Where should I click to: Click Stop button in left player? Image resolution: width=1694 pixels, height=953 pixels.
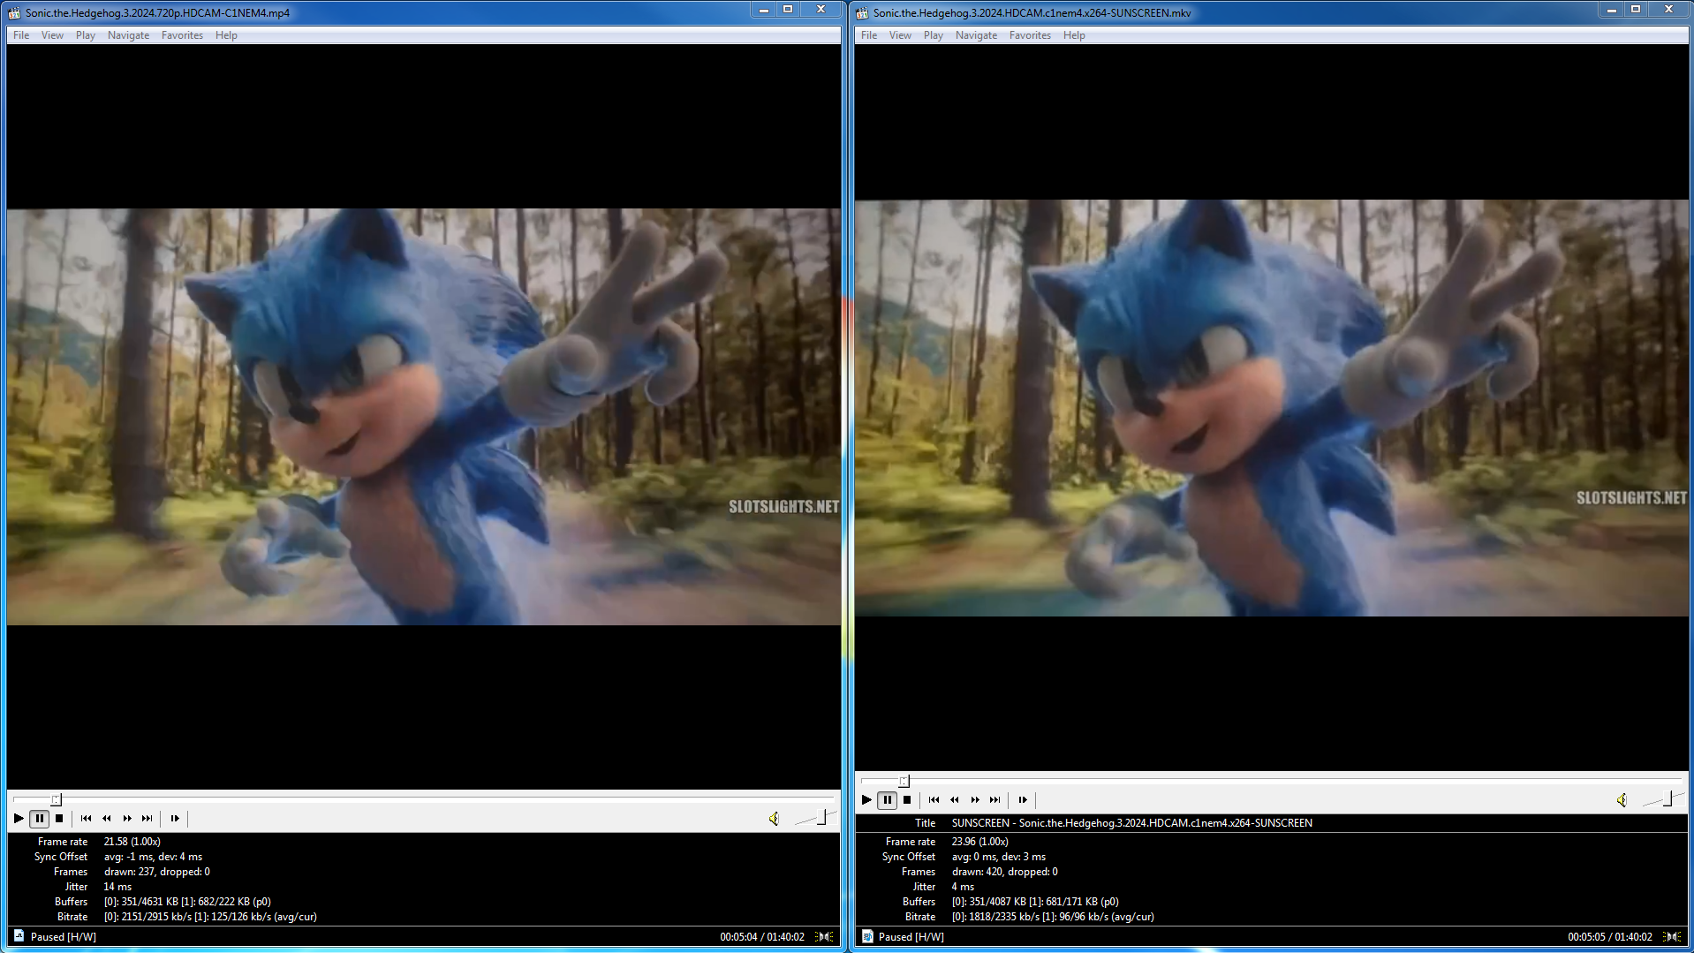(x=59, y=819)
